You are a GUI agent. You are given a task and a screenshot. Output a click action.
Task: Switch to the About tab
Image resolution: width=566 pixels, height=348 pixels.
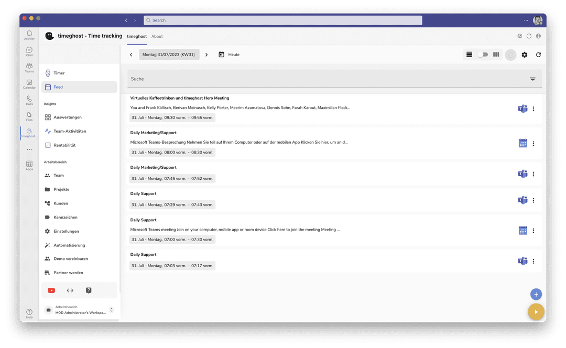coord(157,37)
